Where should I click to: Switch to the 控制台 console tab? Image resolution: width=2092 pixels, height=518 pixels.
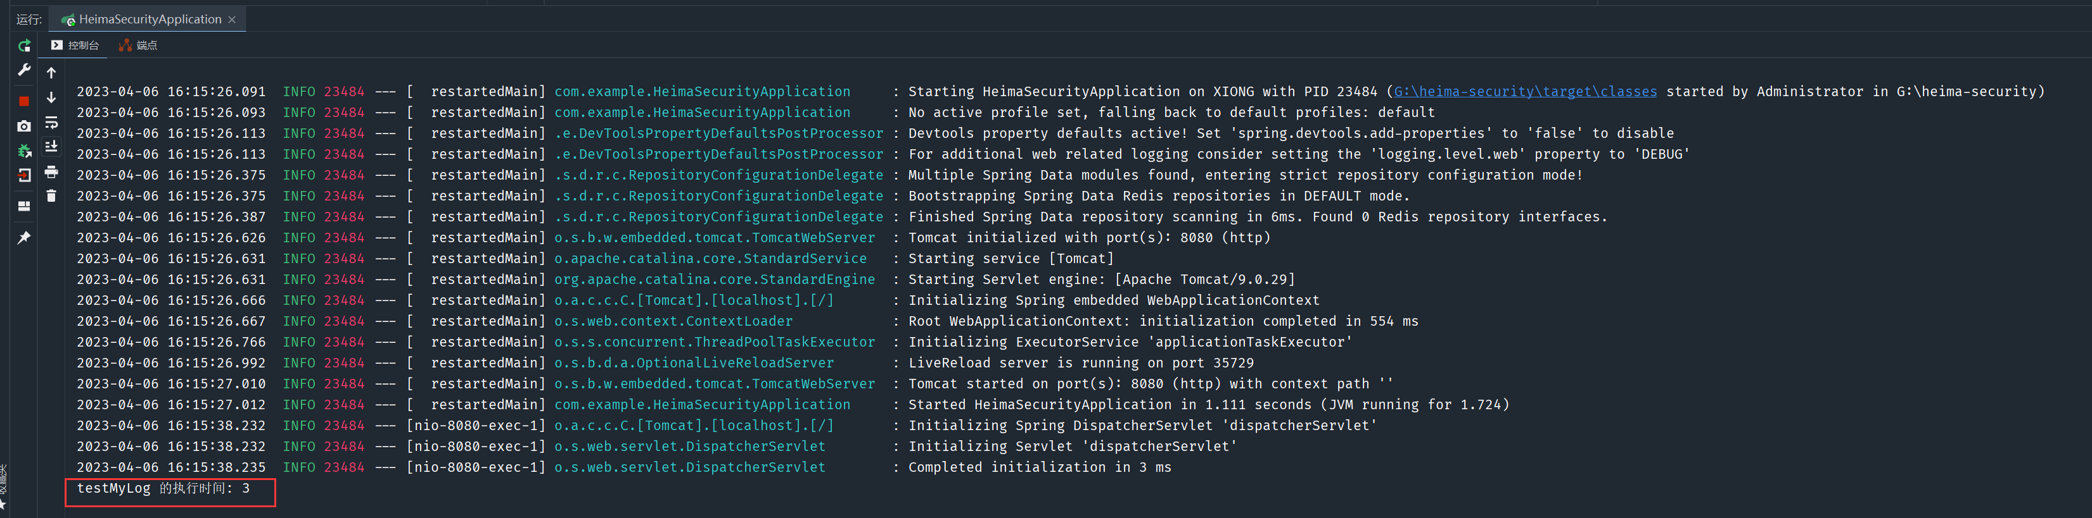[x=75, y=46]
